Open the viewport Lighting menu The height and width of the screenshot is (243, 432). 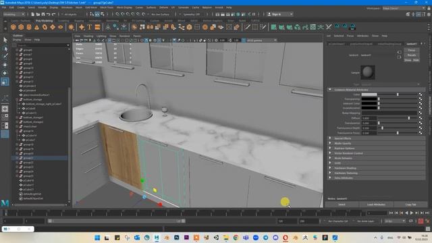[x=101, y=36]
